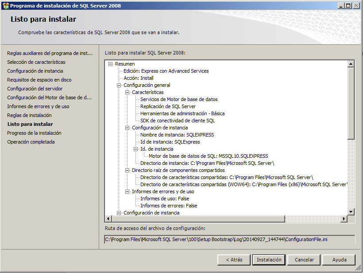
Task: Collapse the Configuración general node
Action: click(x=119, y=85)
